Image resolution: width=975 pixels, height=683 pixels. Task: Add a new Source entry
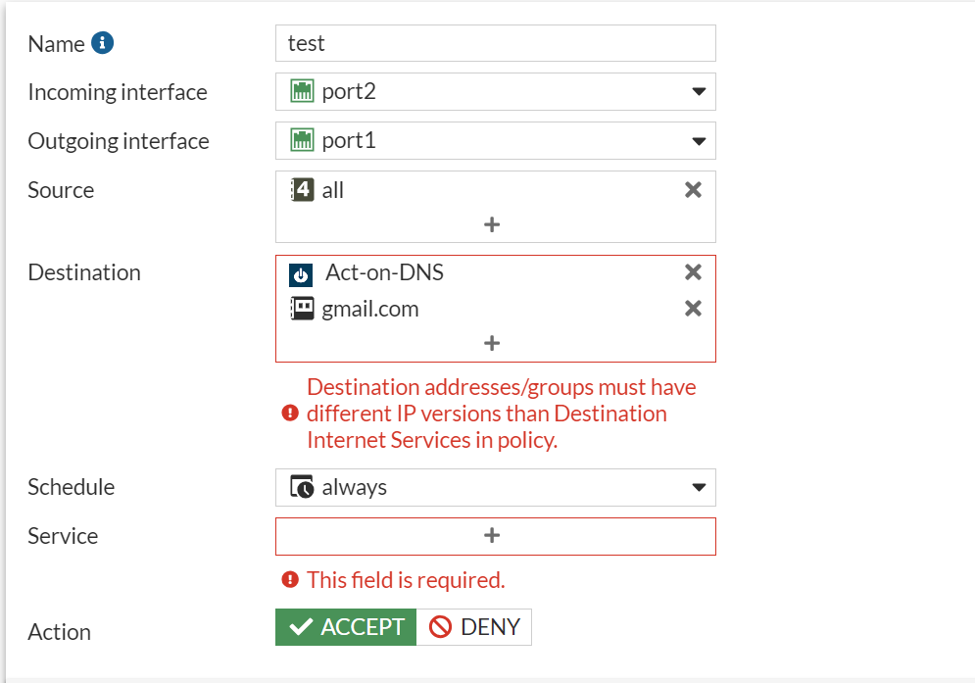(x=492, y=224)
